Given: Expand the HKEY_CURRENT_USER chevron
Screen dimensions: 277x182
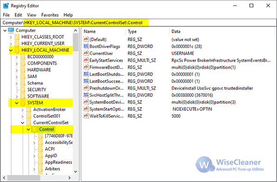Looking at the screenshot, I should pos(11,44).
